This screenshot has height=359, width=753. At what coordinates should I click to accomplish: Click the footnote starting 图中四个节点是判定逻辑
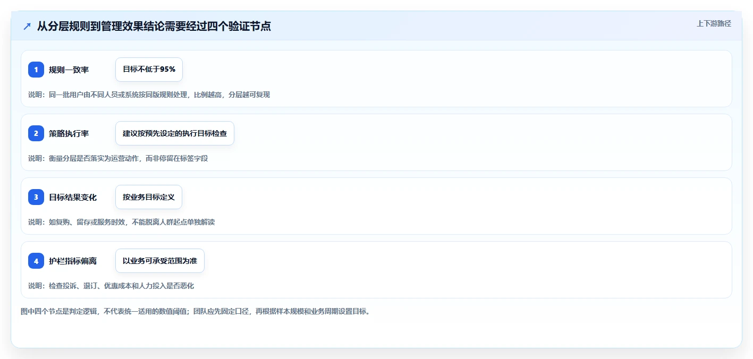(x=195, y=311)
